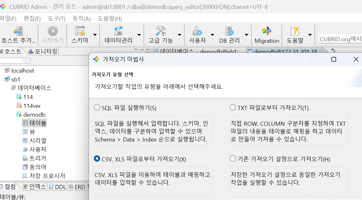The width and height of the screenshot is (362, 200).
Task: Select the SQL 파일 실행하기 radio button
Action: click(97, 107)
